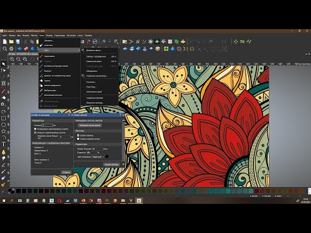Open the red Opera icon on the taskbar
This screenshot has height=233, width=311.
point(60,201)
